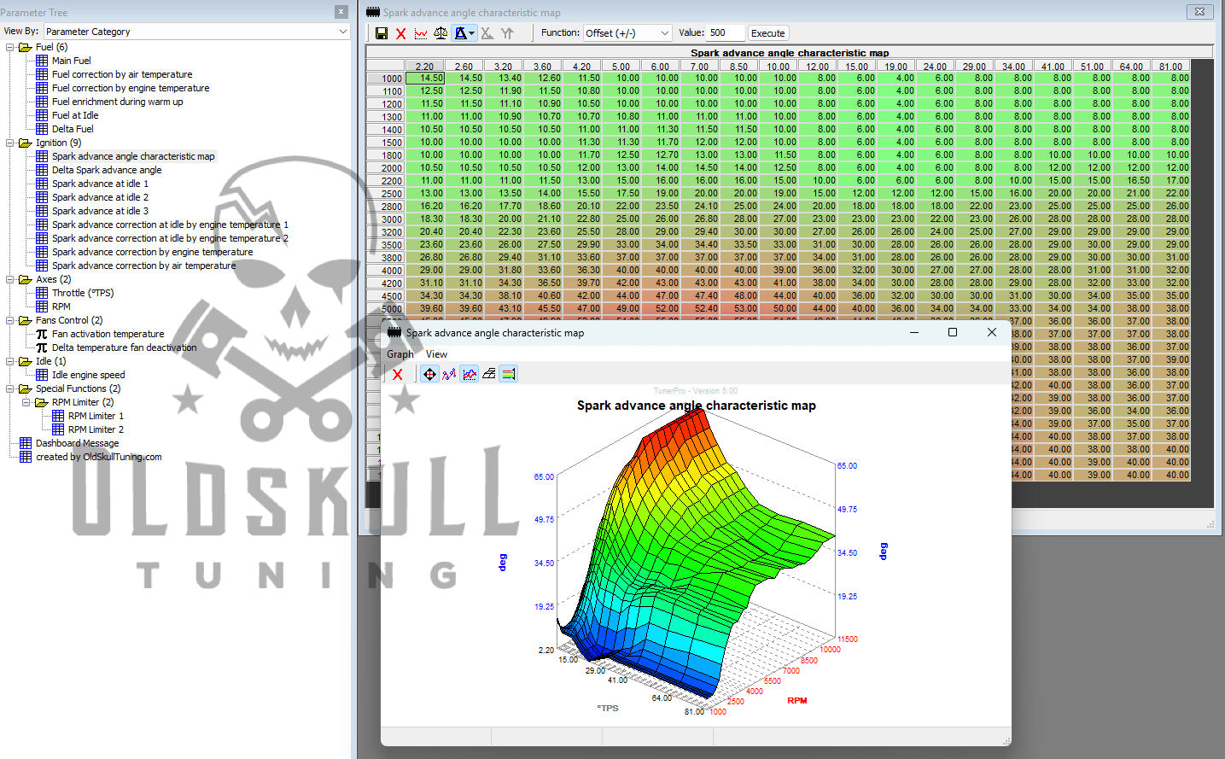Viewport: 1225px width, 759px height.
Task: Click the highlighted triangle tool dropdown button
Action: (x=465, y=33)
